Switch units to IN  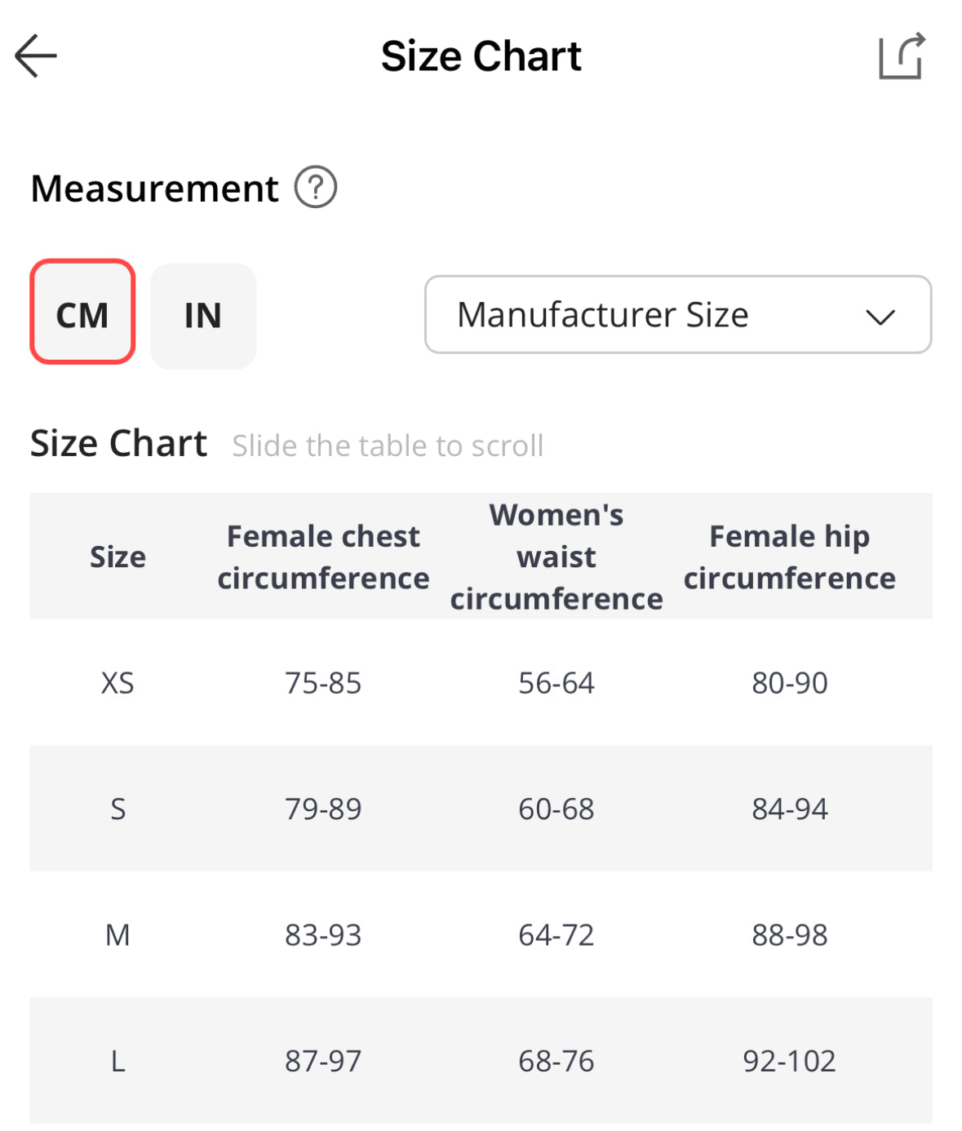203,315
